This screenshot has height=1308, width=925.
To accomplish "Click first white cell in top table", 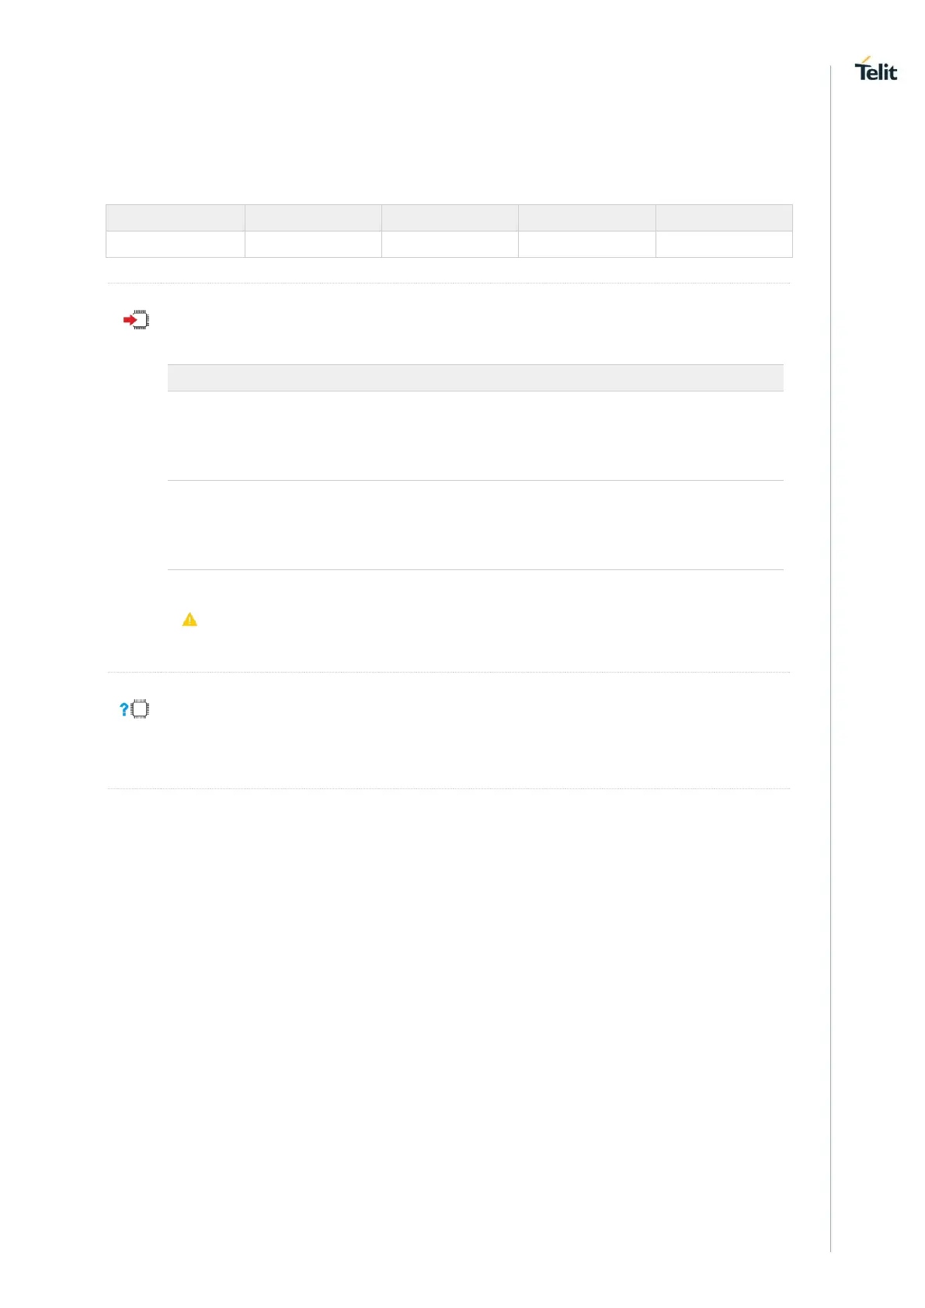I will 176,245.
